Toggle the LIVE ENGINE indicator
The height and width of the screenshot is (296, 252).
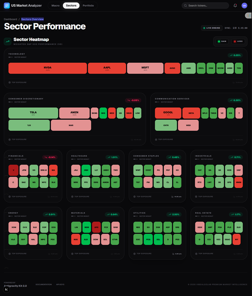[213, 28]
